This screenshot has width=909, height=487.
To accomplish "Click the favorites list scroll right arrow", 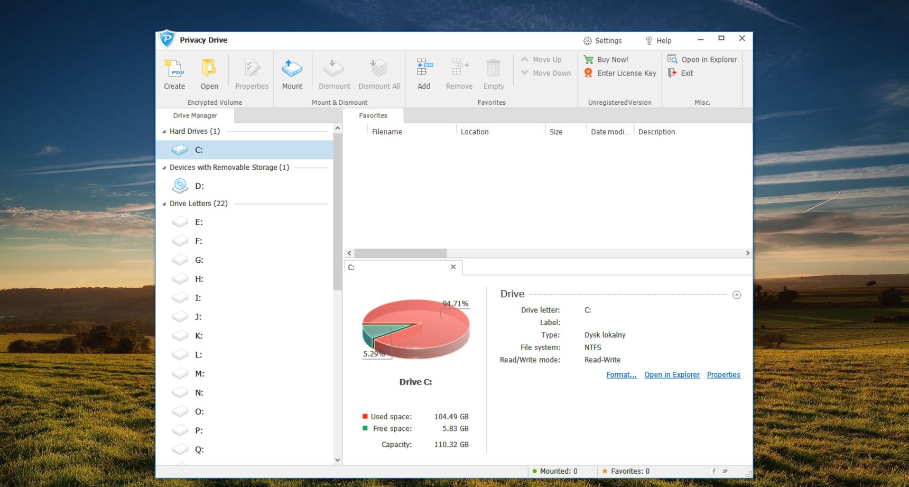I will (x=747, y=253).
